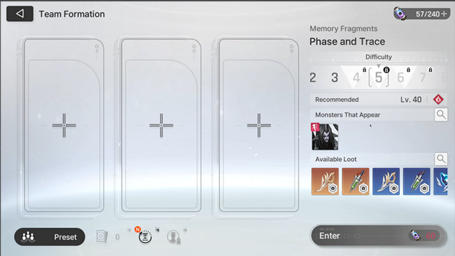The image size is (455, 256).
Task: Open the support character silhouette icon
Action: pos(174,237)
